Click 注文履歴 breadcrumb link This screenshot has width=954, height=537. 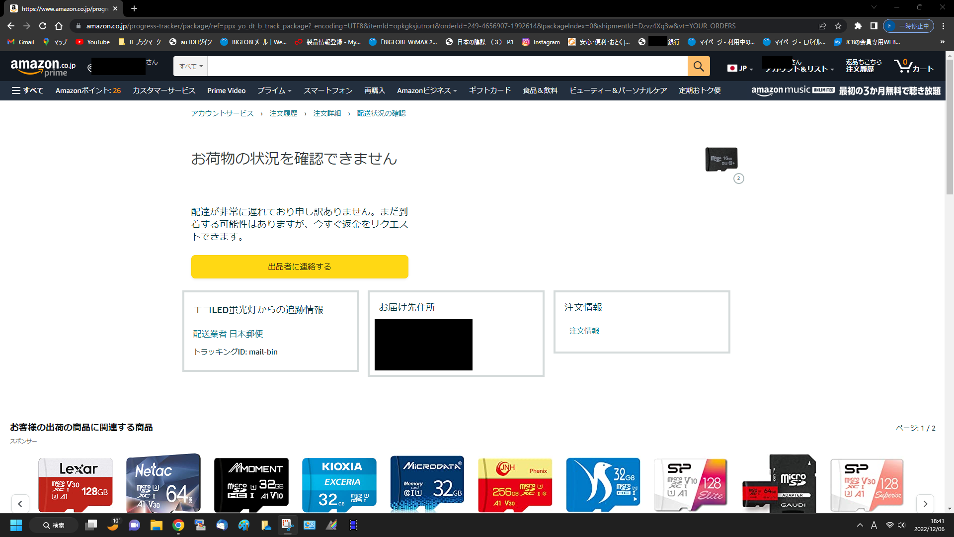pyautogui.click(x=283, y=113)
